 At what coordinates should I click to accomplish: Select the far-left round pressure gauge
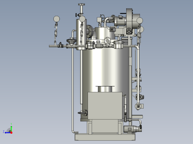click(x=56, y=19)
